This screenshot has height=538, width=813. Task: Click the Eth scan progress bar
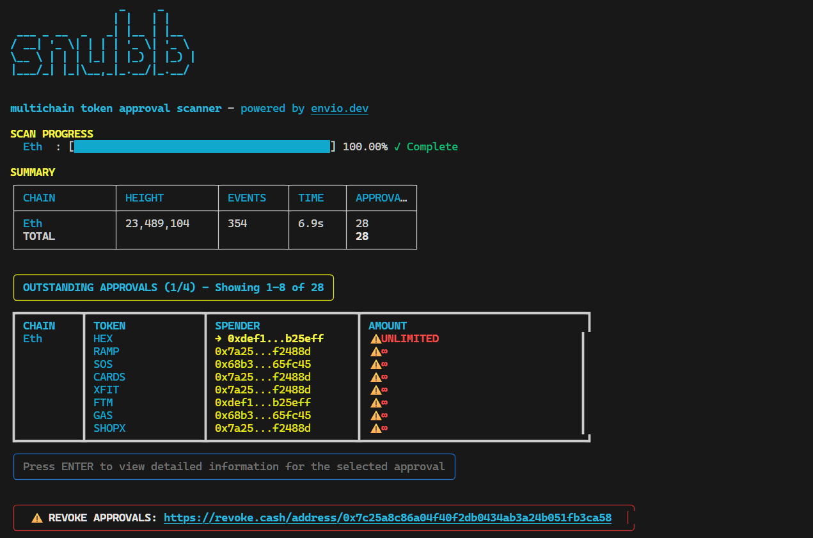[201, 147]
